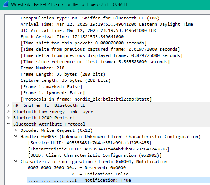Select the Frame Number: 218 row
210x185 pixels.
pyautogui.click(x=42, y=68)
